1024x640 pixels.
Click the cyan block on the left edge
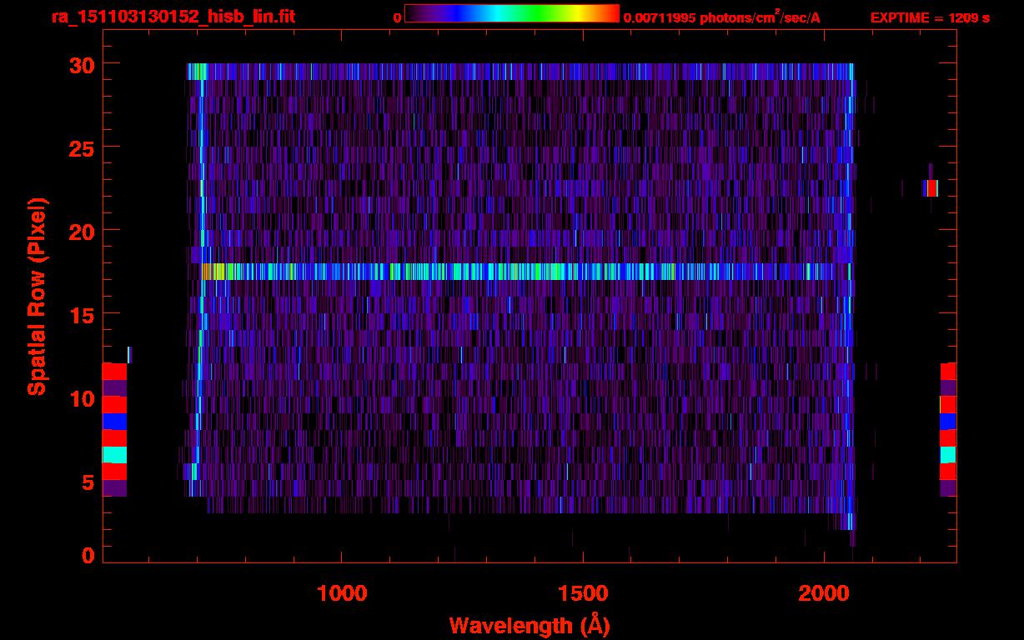tap(114, 454)
